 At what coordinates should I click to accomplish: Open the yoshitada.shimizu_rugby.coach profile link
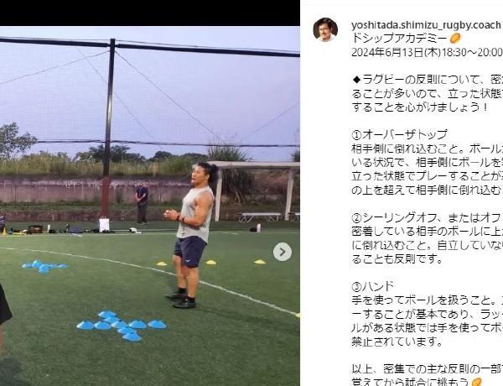(426, 25)
